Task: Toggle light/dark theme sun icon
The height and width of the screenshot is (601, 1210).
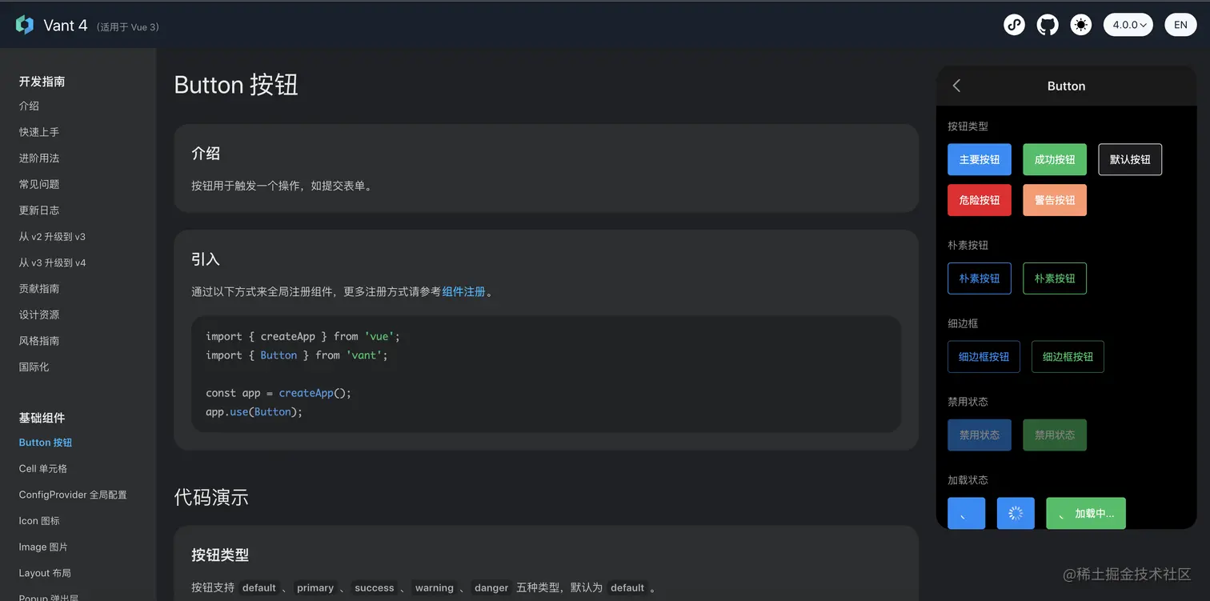Action: click(1081, 25)
